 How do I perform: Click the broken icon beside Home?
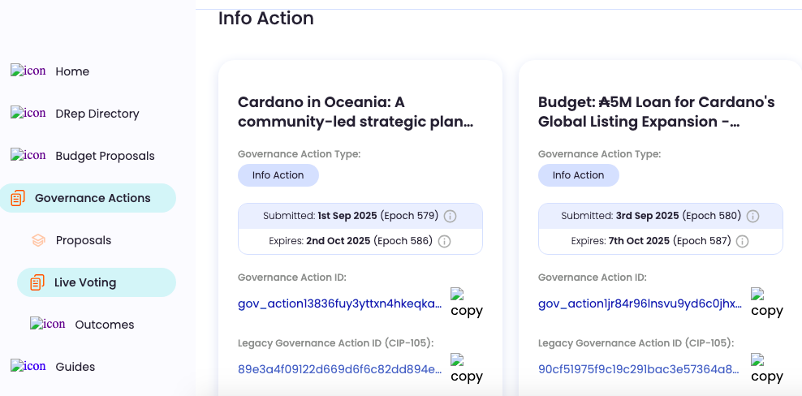[28, 71]
